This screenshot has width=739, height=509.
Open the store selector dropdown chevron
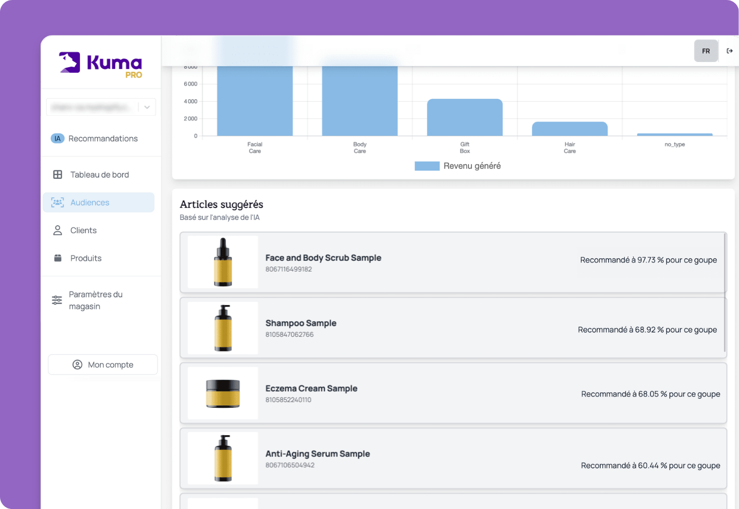[x=147, y=107]
